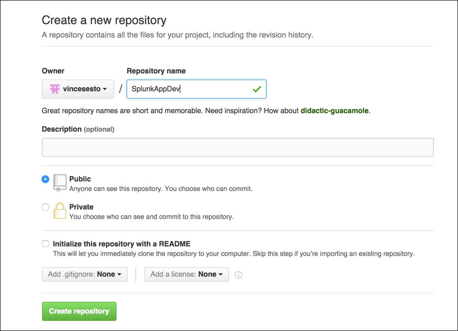Select the Public radio button
Screen dimensions: 458x331
45,179
